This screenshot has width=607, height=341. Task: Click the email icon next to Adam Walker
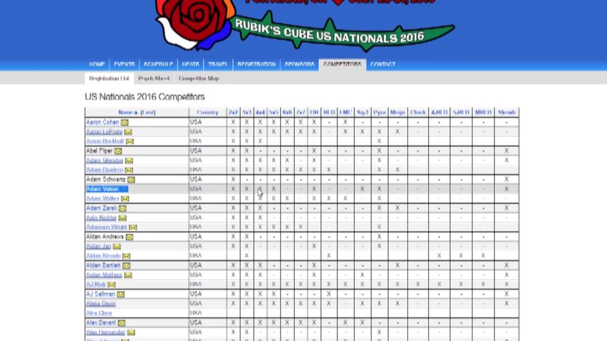[x=125, y=198]
